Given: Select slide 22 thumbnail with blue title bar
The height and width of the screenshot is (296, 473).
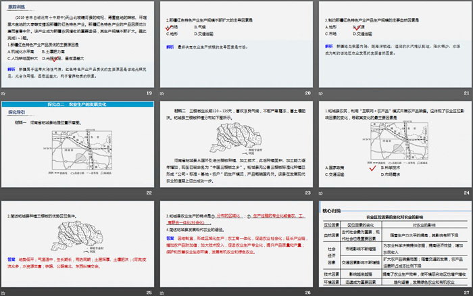Looking at the screenshot, I should (x=78, y=144).
